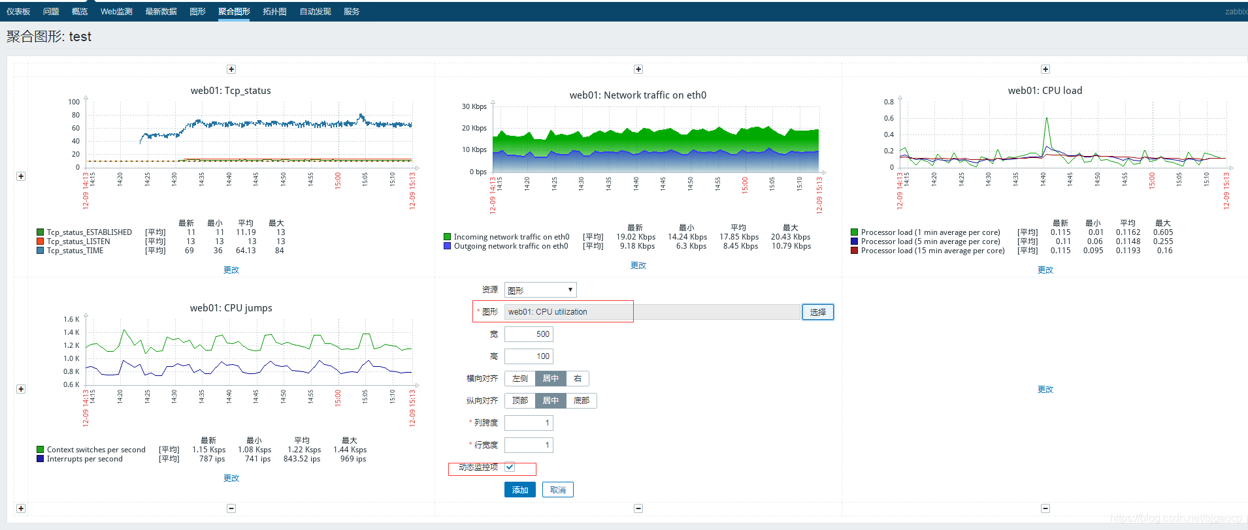The width and height of the screenshot is (1248, 530).
Task: Remove column using minus below the right column
Action: (x=1045, y=508)
